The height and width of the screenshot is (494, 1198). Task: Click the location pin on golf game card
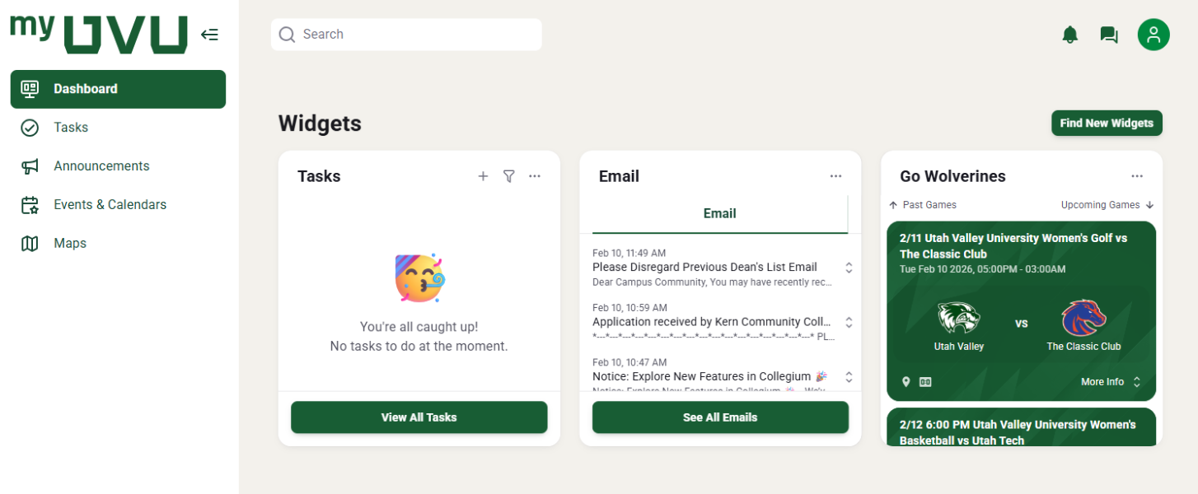tap(906, 382)
